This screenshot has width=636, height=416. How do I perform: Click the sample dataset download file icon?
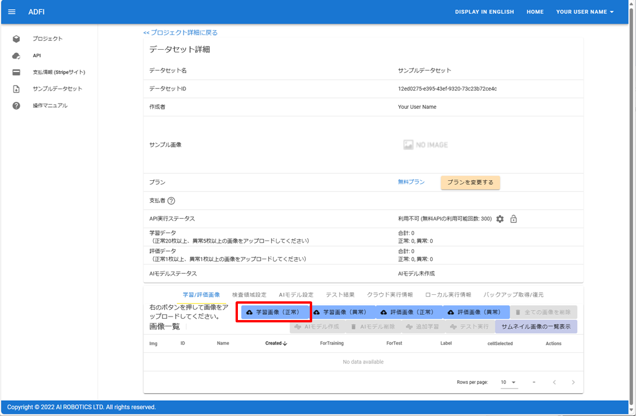[16, 89]
